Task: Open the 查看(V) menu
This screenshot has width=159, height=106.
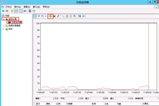Action: (x=27, y=7)
